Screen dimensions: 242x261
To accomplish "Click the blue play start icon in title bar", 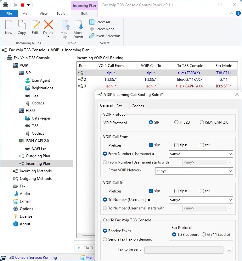I will (16, 5).
